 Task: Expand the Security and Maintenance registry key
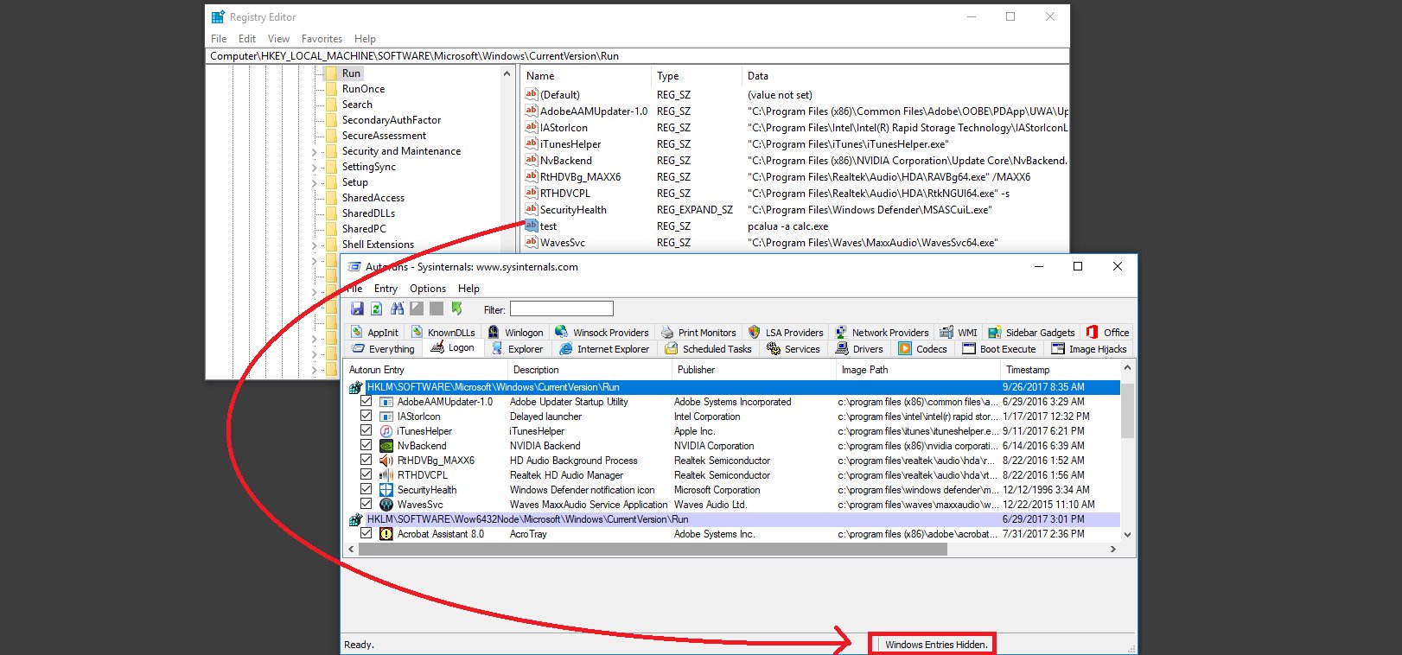pyautogui.click(x=315, y=152)
